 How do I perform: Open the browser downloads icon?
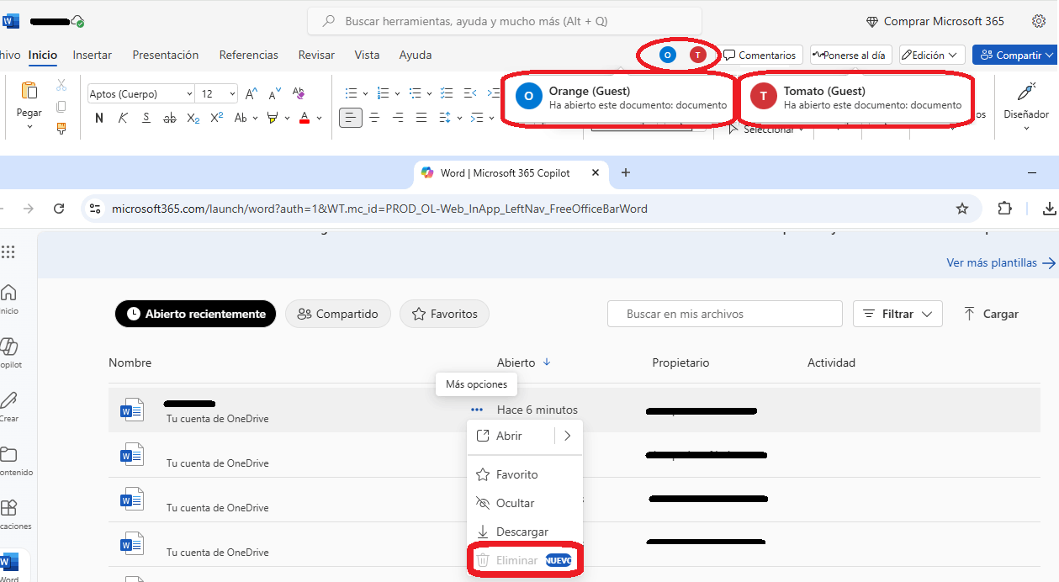click(x=1049, y=209)
